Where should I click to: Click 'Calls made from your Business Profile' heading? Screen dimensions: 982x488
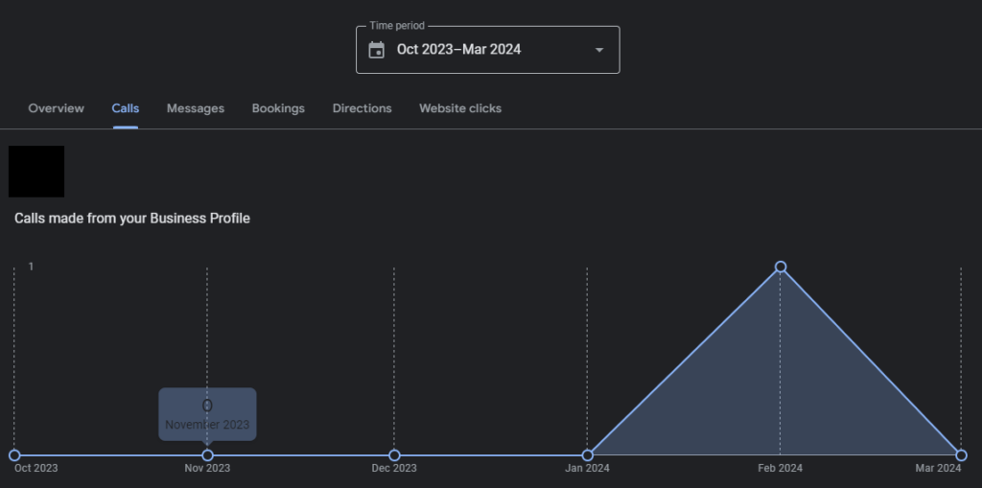click(132, 219)
